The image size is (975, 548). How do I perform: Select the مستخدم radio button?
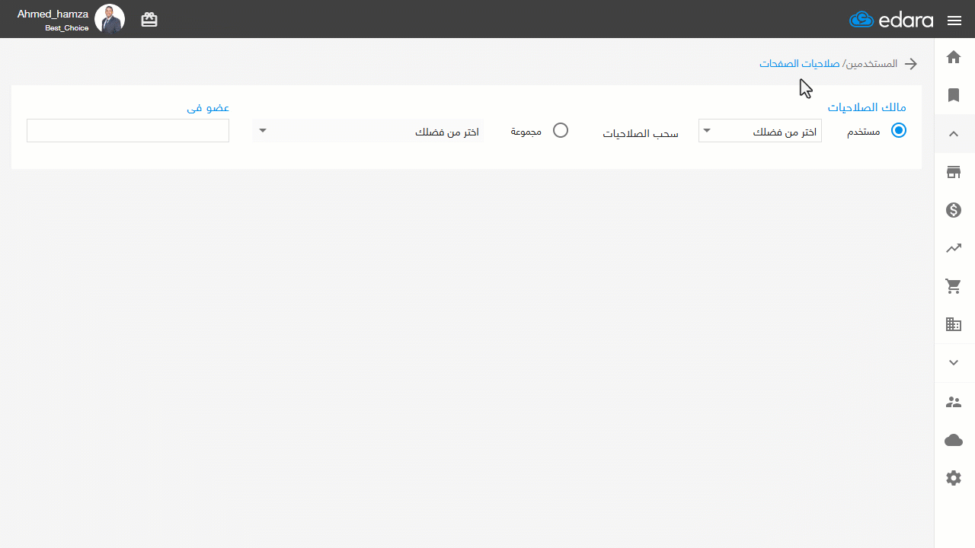click(x=899, y=130)
